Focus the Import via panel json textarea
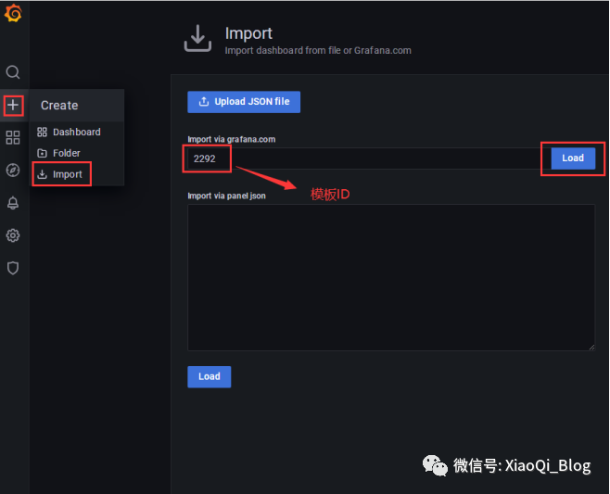The height and width of the screenshot is (494, 610). (391, 277)
